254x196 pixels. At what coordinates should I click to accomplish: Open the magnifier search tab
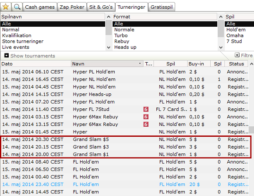point(17,7)
